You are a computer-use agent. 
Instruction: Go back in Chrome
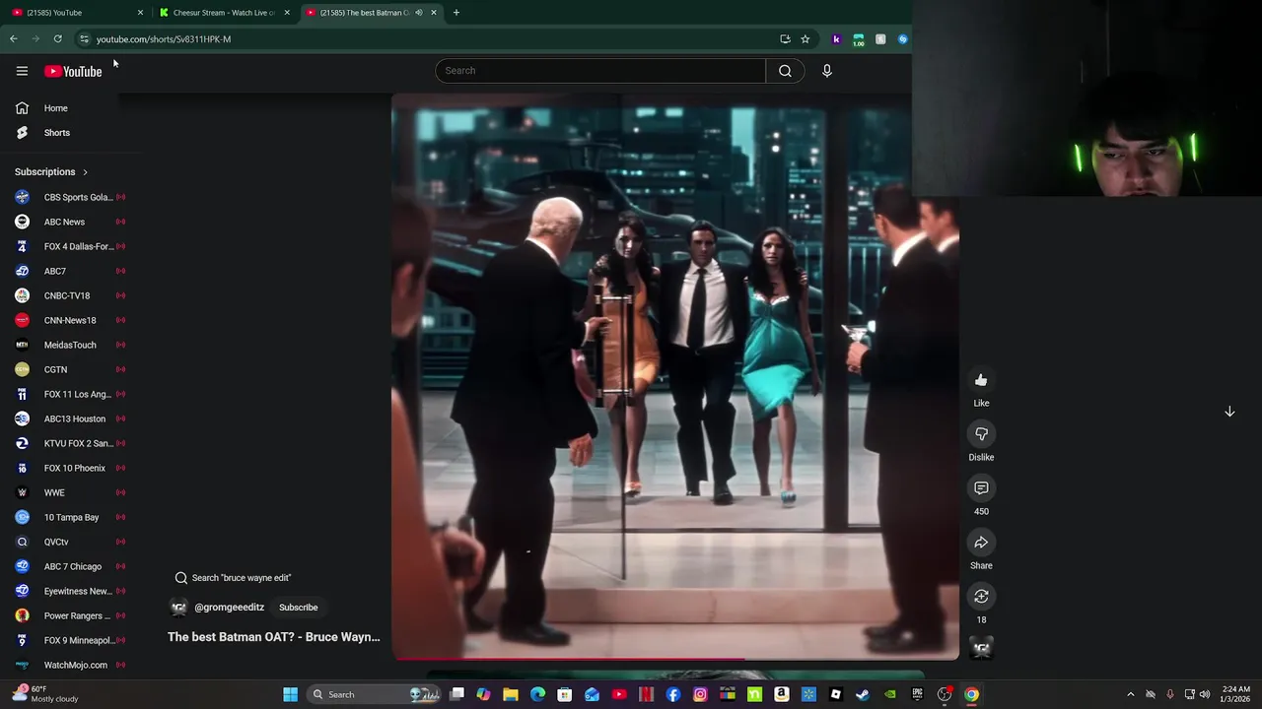pyautogui.click(x=14, y=39)
